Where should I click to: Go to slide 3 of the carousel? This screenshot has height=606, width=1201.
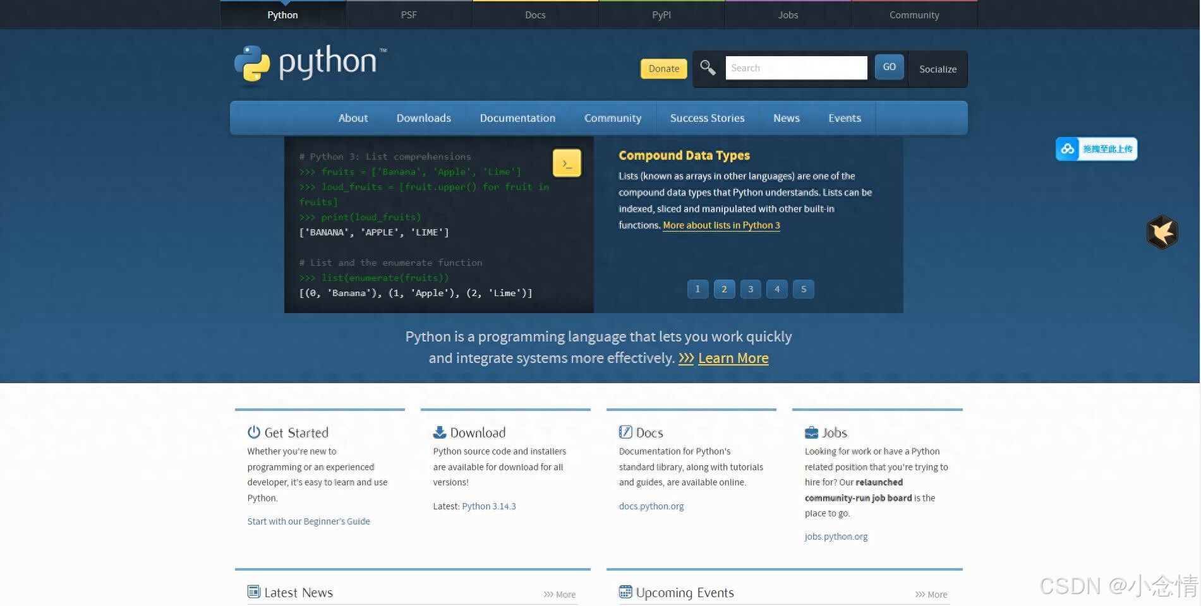[751, 289]
